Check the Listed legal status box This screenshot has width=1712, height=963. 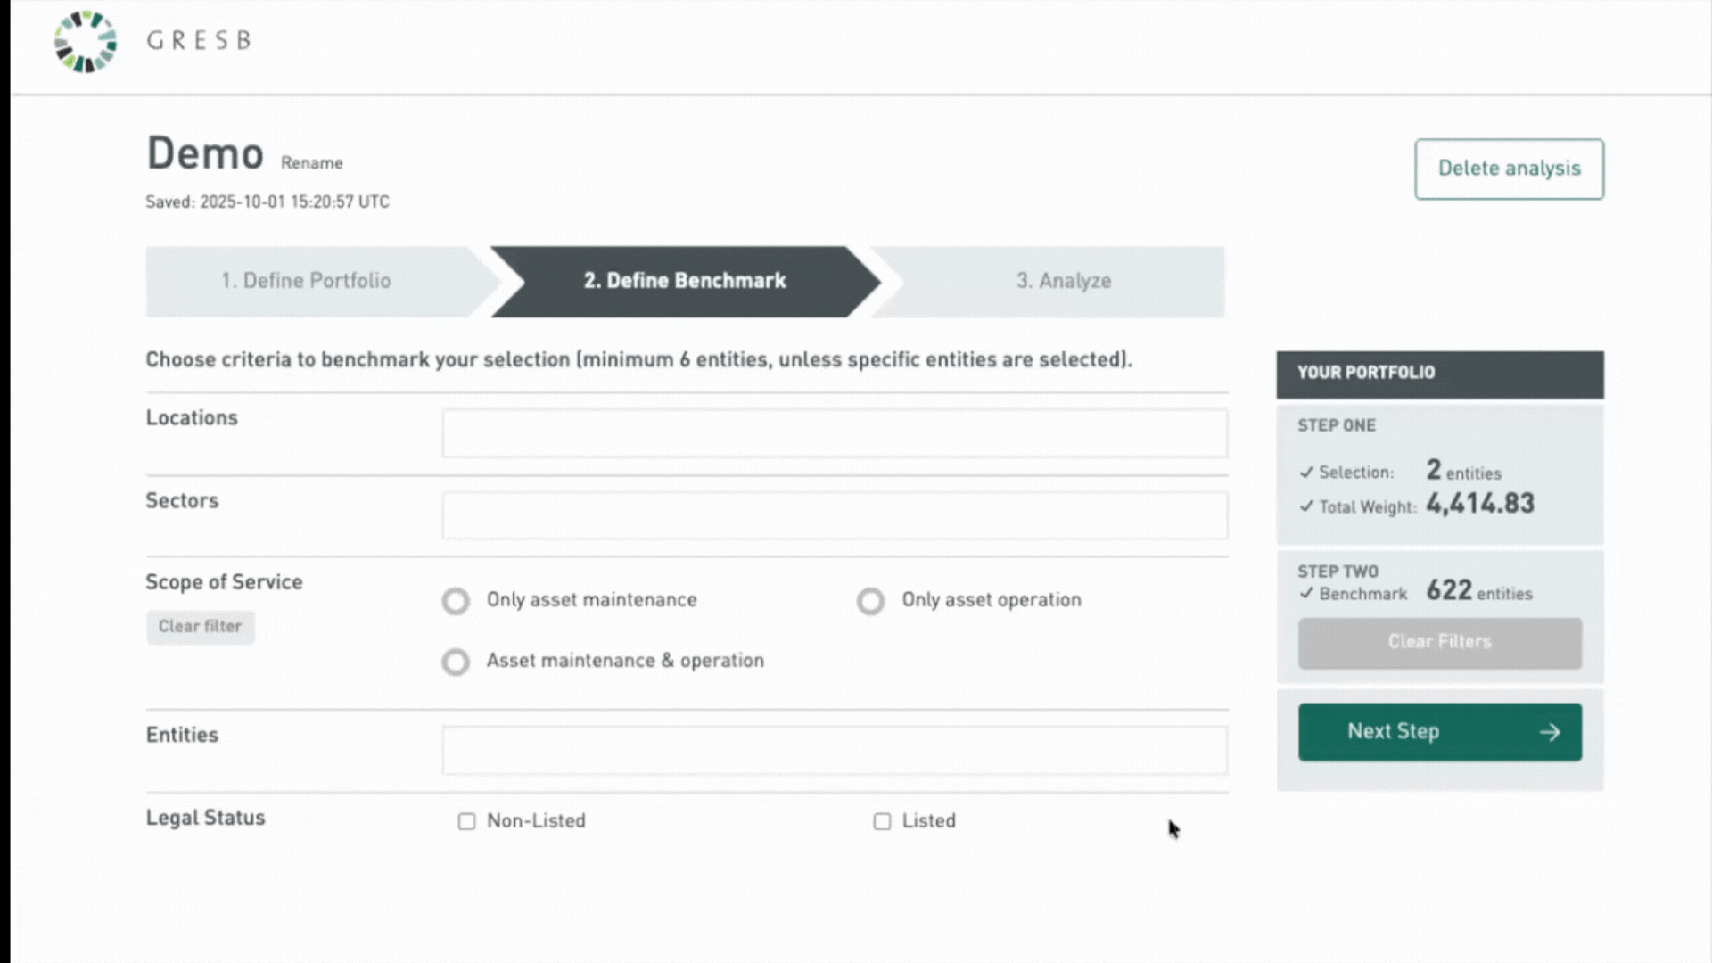(882, 821)
